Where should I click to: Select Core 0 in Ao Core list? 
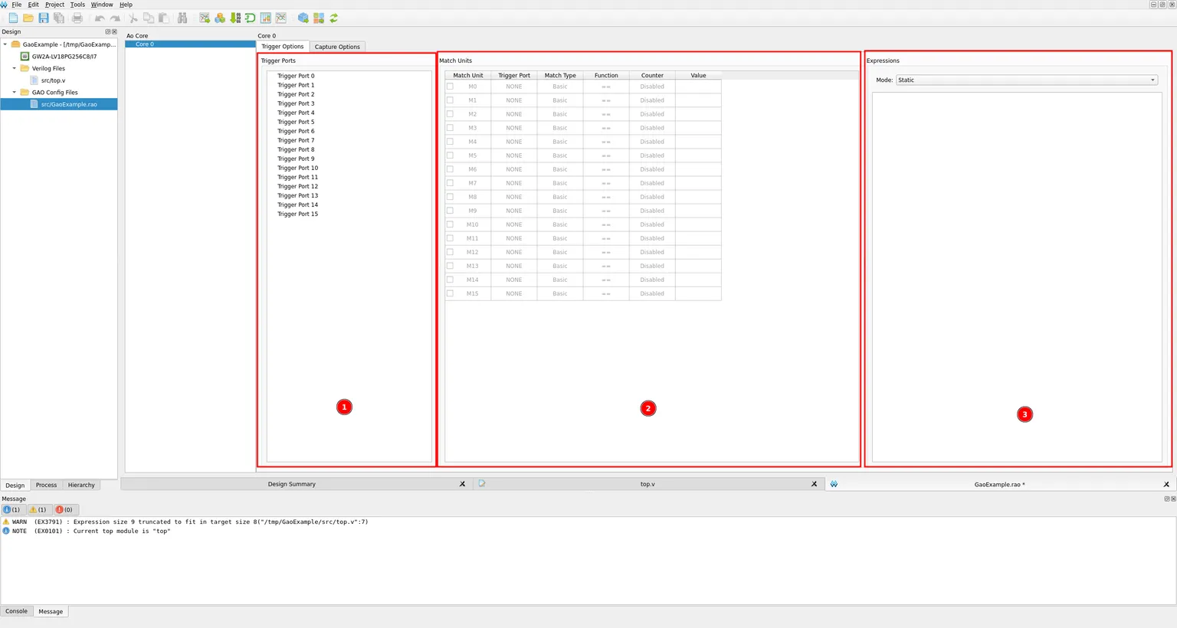pos(190,44)
